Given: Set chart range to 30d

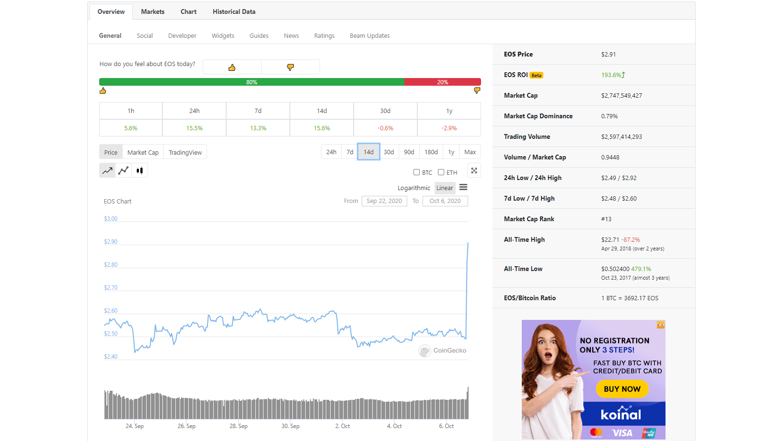Looking at the screenshot, I should 389,152.
